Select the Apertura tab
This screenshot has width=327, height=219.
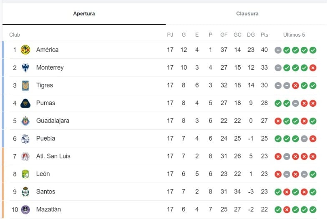coord(84,14)
